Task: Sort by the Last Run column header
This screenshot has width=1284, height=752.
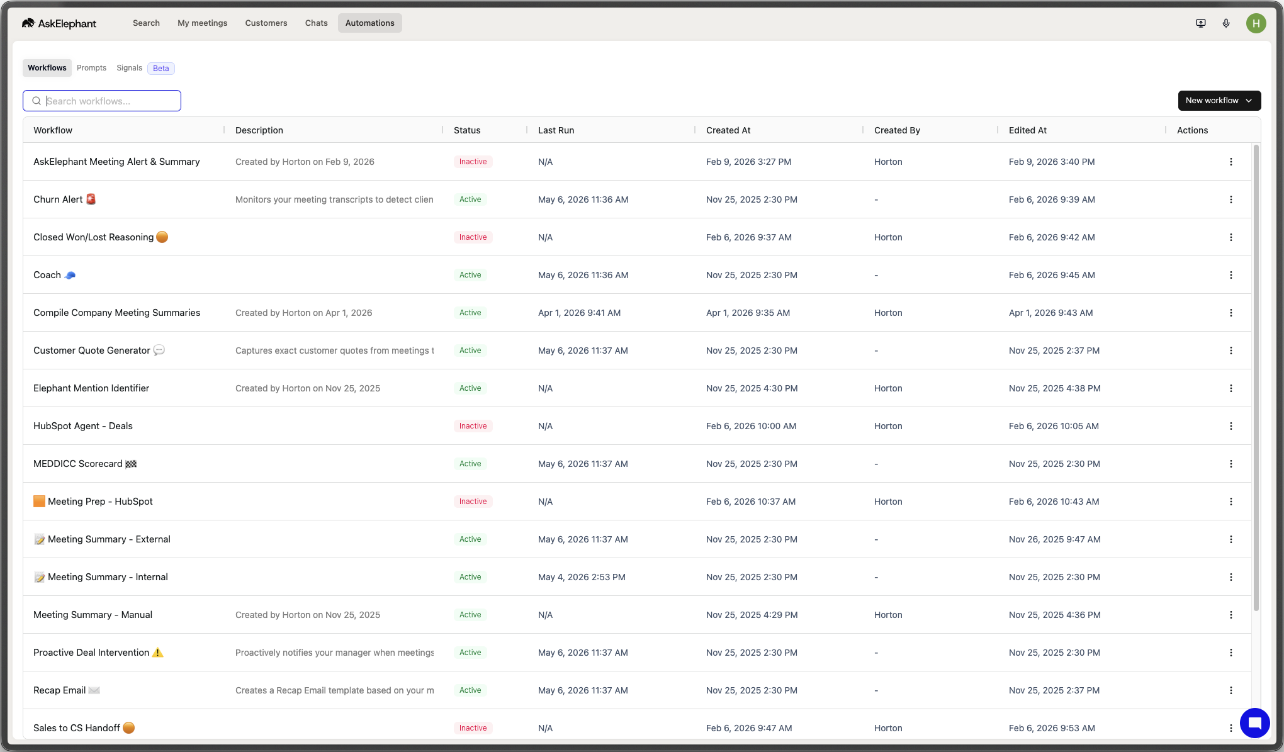Action: 556,130
